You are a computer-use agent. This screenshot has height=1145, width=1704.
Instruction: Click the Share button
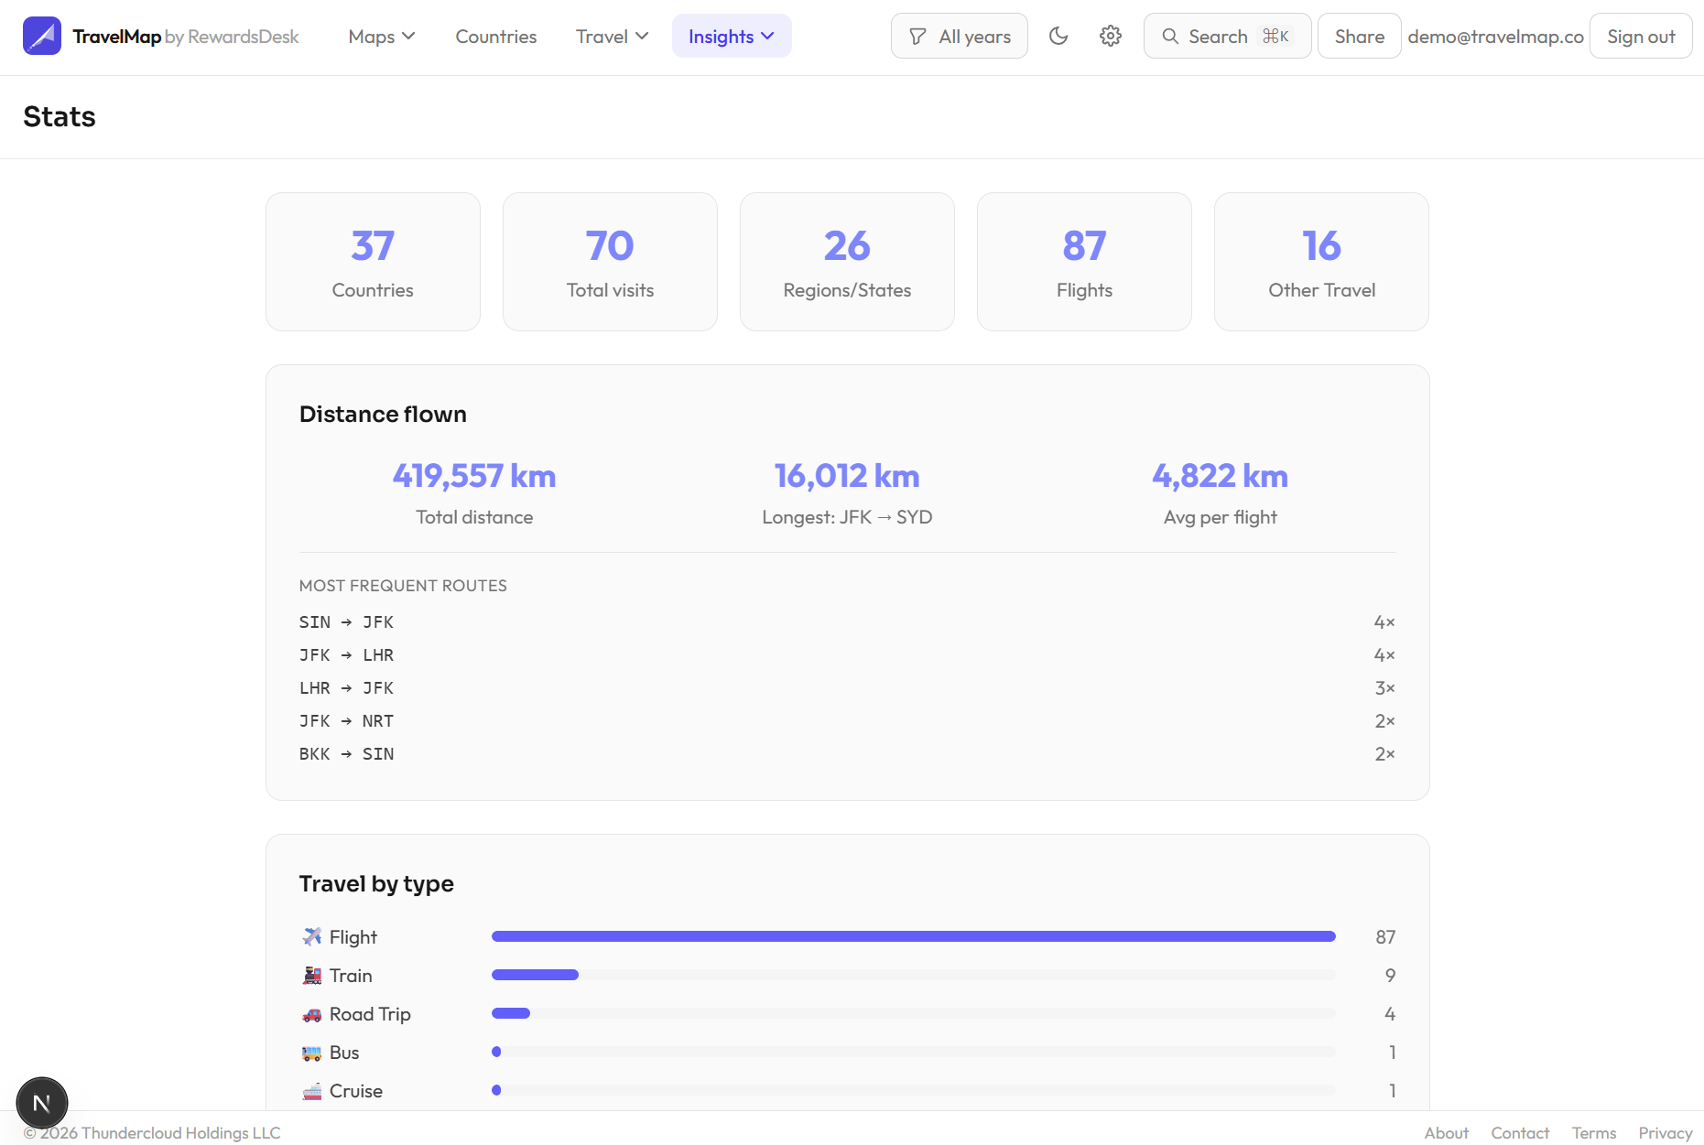[x=1358, y=36]
